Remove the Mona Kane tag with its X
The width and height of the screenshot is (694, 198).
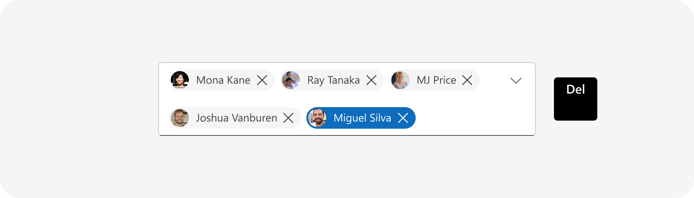(262, 80)
